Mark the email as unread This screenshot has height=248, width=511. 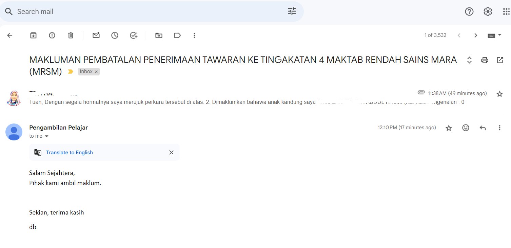click(x=96, y=35)
